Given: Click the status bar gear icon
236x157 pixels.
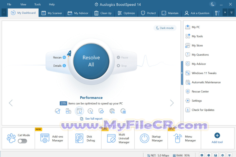Looking at the screenshot, I should pyautogui.click(x=223, y=155).
